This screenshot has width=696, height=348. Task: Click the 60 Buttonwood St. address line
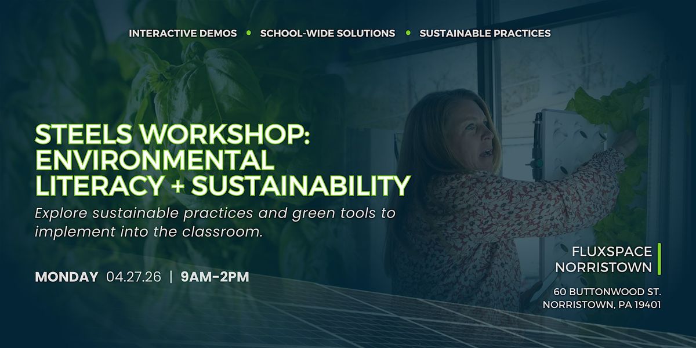click(607, 291)
